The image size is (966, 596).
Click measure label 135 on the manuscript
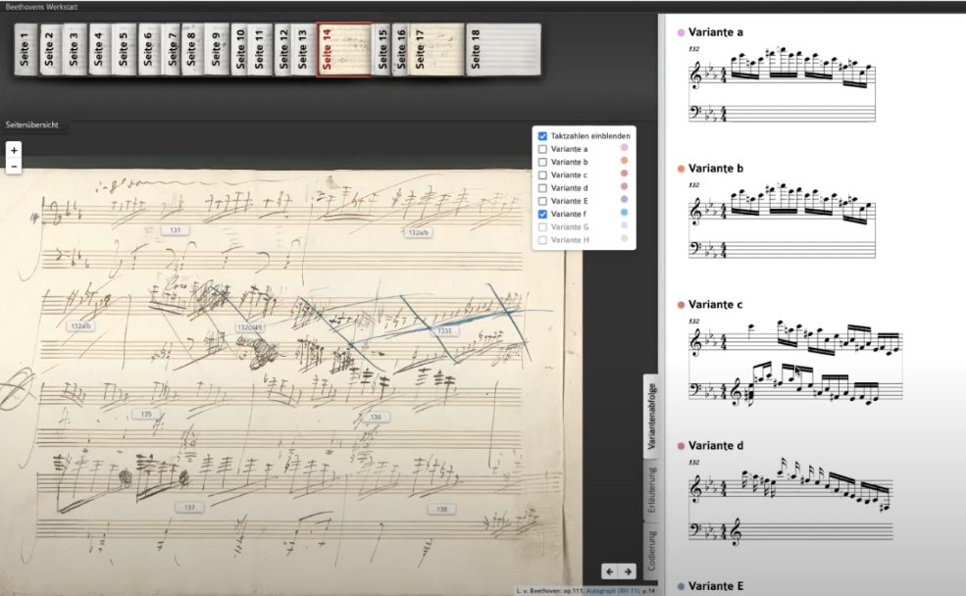pos(146,415)
